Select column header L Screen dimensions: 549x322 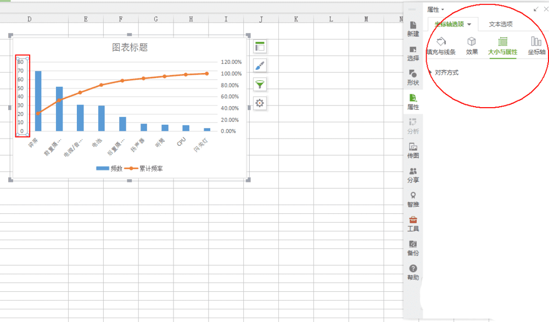pos(331,19)
